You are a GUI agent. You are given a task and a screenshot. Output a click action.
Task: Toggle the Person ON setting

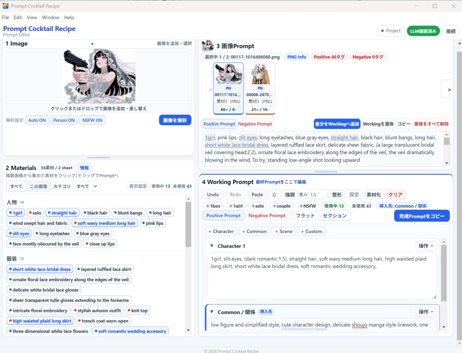pyautogui.click(x=64, y=120)
